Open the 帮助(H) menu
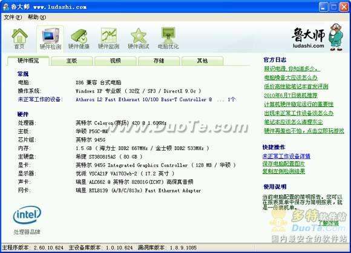The height and width of the screenshot is (253, 351). pyautogui.click(x=37, y=17)
